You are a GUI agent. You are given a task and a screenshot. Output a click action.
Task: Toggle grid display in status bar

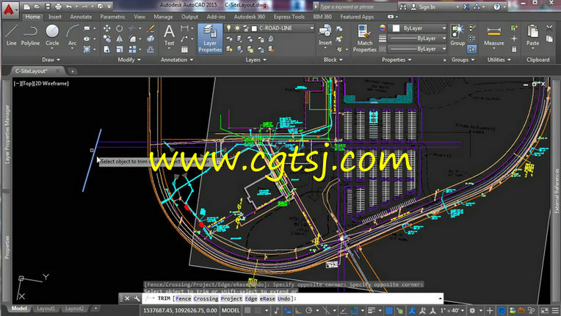coord(247,310)
